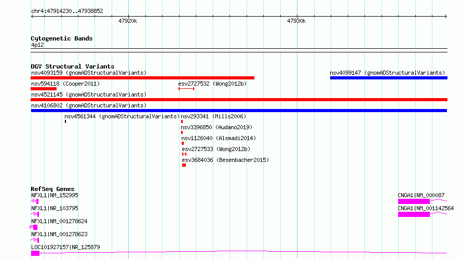This screenshot has height=259, width=462.
Task: Open the nsv594118 (Cooper2011) label
Action: click(65, 84)
